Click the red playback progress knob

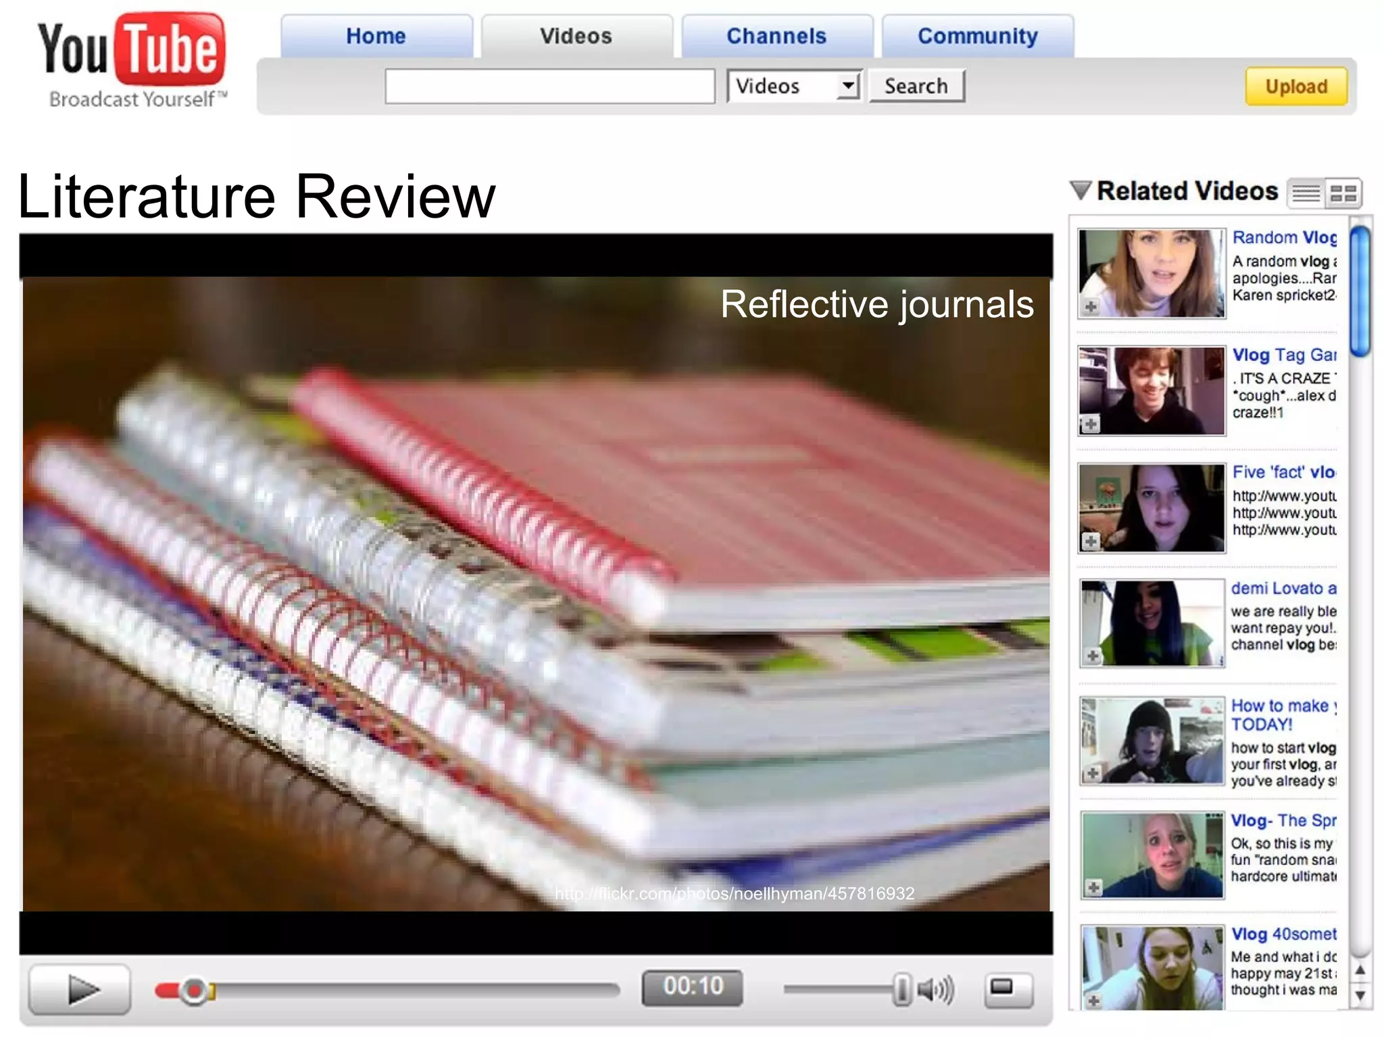(x=194, y=991)
